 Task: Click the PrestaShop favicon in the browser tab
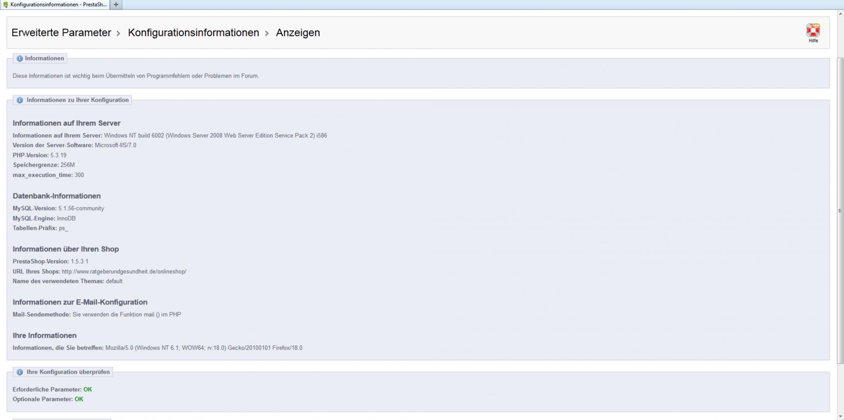5,5
